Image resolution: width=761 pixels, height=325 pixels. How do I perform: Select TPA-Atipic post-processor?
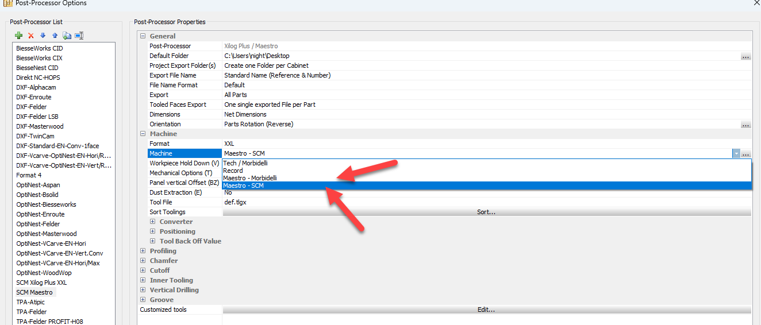(30, 302)
